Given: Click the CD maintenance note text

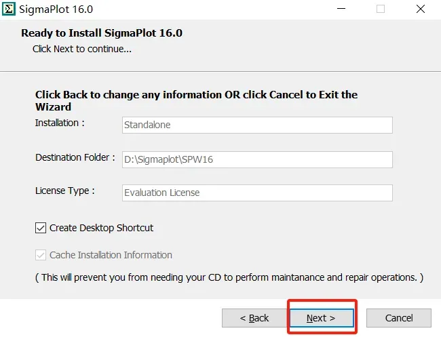Looking at the screenshot, I should [229, 277].
